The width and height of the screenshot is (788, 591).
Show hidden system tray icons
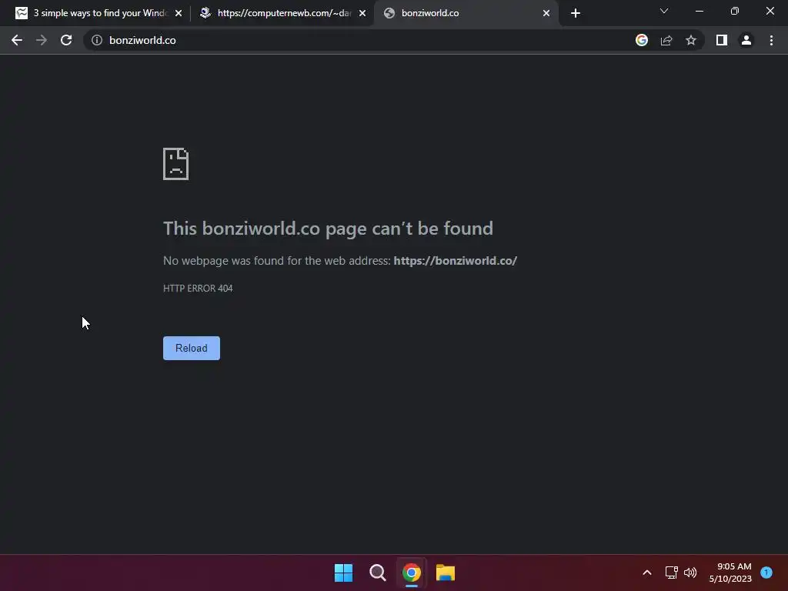click(647, 573)
